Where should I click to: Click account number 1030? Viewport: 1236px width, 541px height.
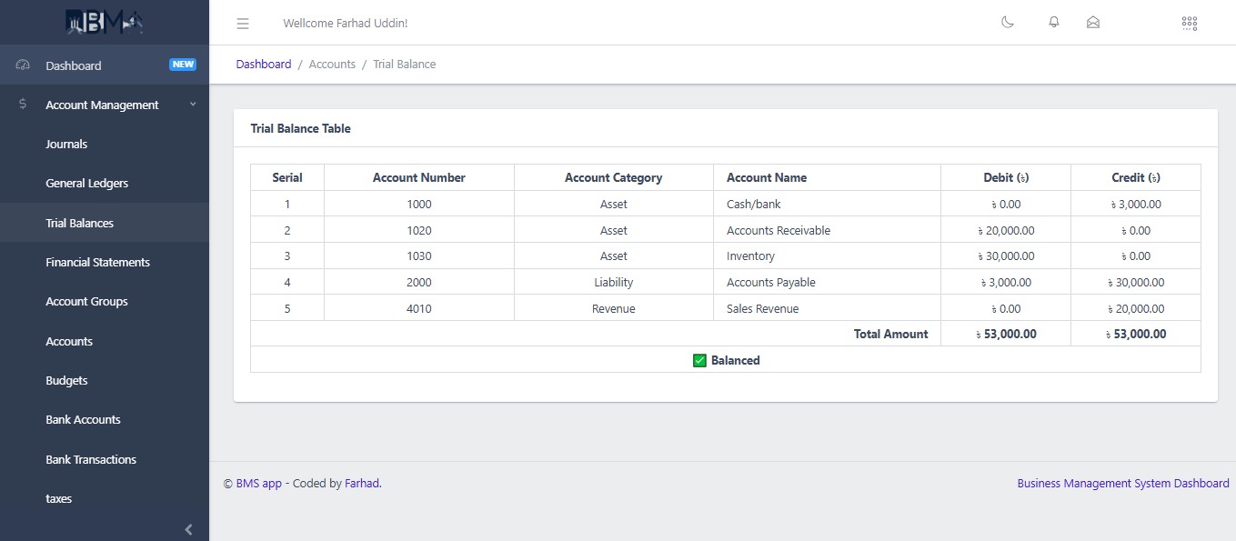[x=419, y=256]
